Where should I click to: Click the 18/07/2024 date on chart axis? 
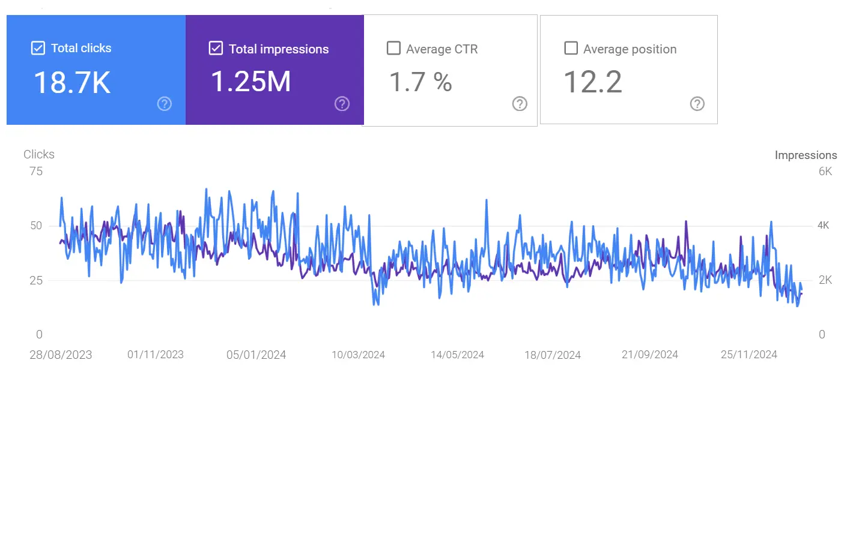coord(553,355)
